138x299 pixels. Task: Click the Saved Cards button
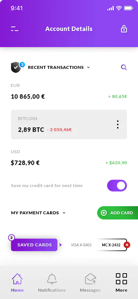pyautogui.click(x=34, y=245)
